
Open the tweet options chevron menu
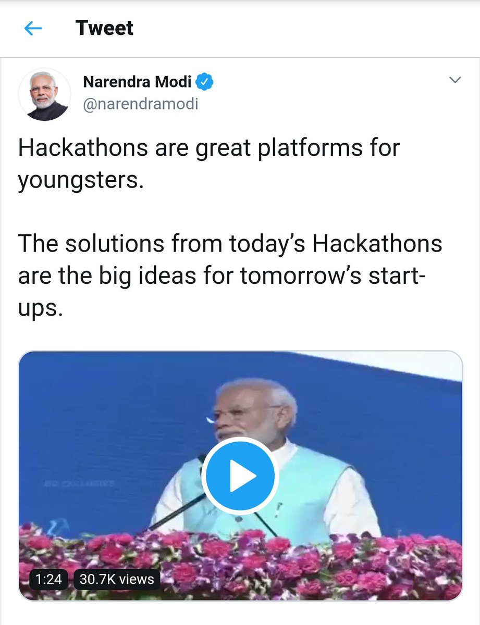tap(455, 80)
